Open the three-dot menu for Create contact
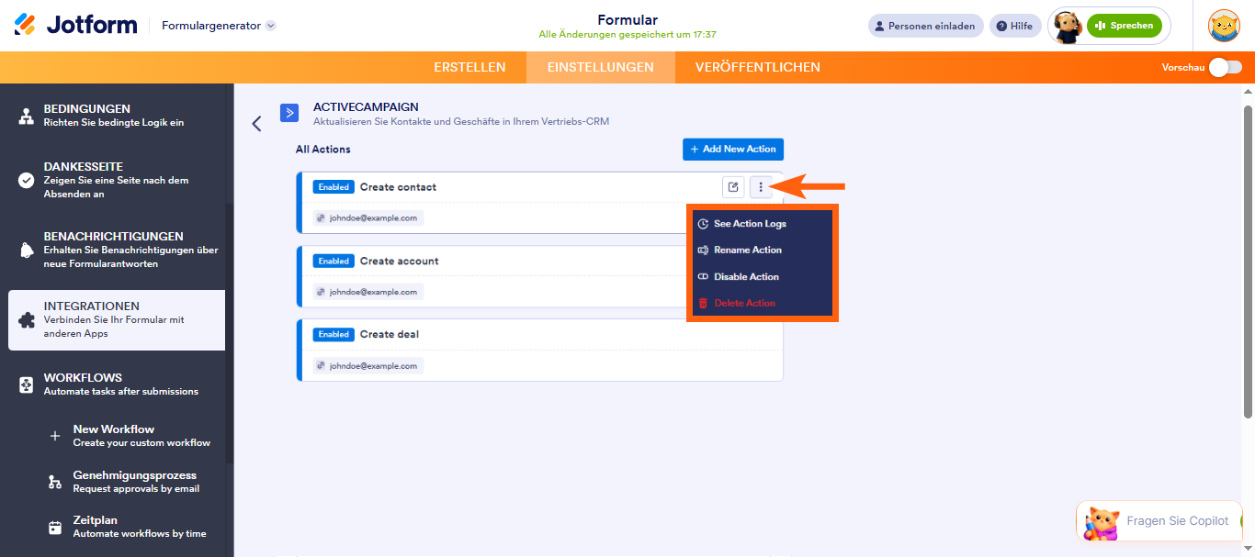The height and width of the screenshot is (557, 1255). 761,187
